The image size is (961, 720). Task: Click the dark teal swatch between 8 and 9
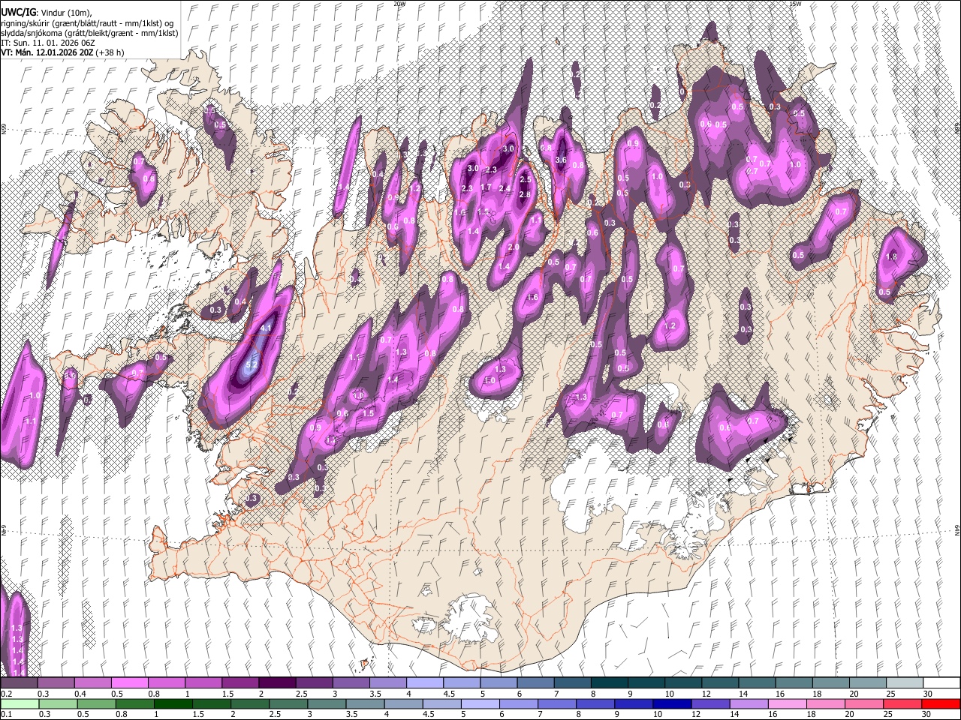(610, 683)
